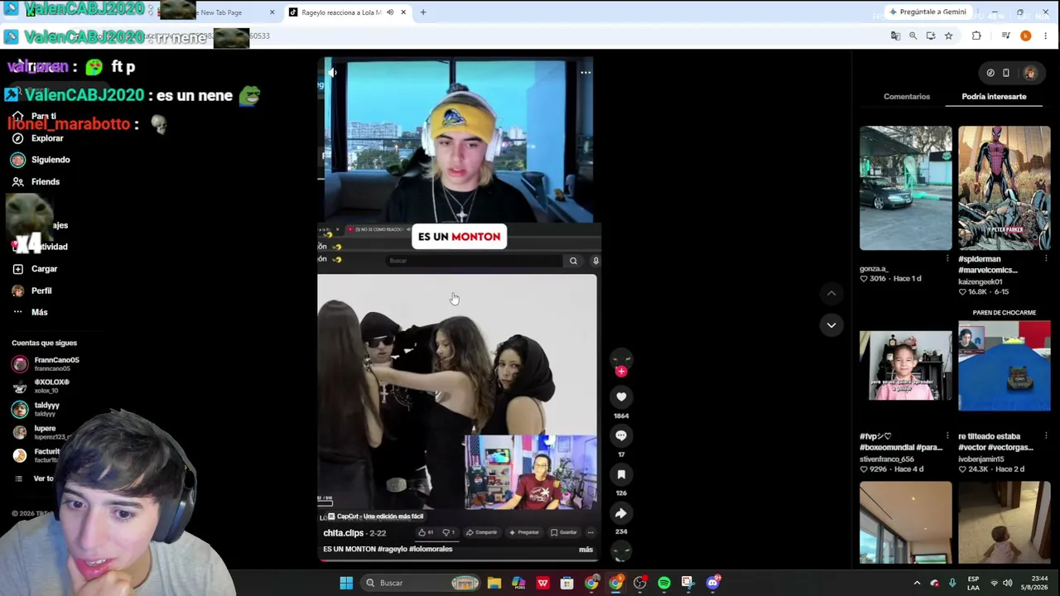Open the boxeomundial video thumbnail

[906, 364]
